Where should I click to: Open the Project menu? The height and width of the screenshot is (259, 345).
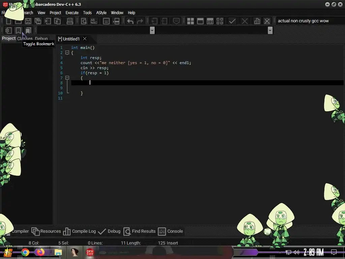[55, 13]
